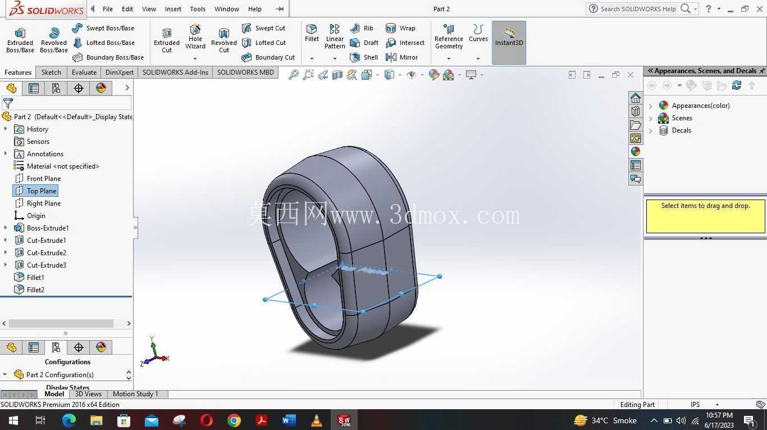This screenshot has height=430, width=767.
Task: Switch to SOLIDWORKS Add-Ins tab
Action: (x=175, y=72)
